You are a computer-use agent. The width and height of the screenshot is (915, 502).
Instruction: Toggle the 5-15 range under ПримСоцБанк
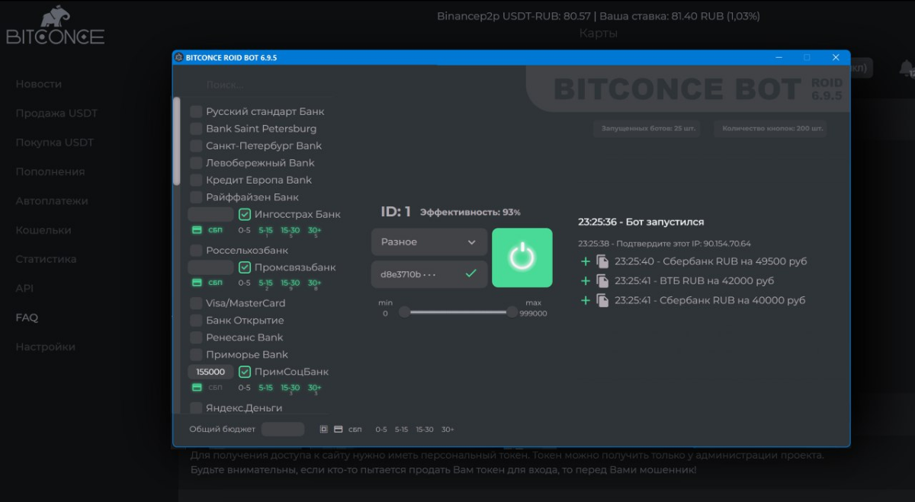click(265, 388)
